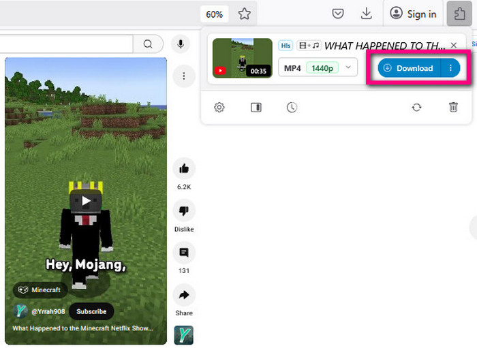Like the Short with thumbs up

click(184, 169)
